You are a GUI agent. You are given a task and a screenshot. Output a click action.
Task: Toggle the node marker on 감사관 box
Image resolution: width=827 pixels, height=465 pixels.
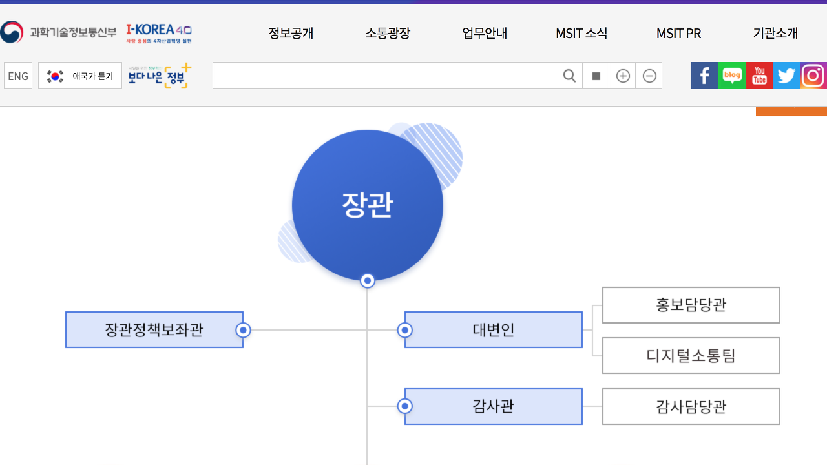point(404,406)
